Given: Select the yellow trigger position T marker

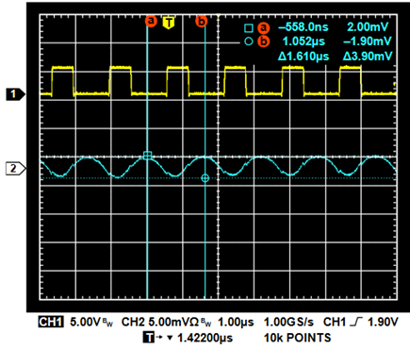Looking at the screenshot, I should click(169, 23).
